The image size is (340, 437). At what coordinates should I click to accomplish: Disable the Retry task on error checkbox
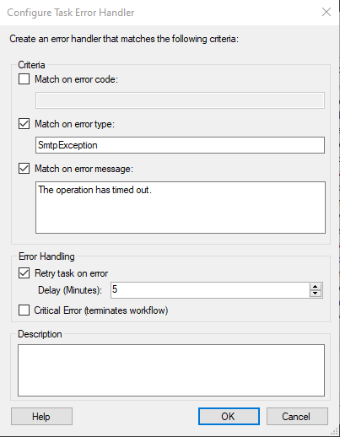[x=24, y=273]
